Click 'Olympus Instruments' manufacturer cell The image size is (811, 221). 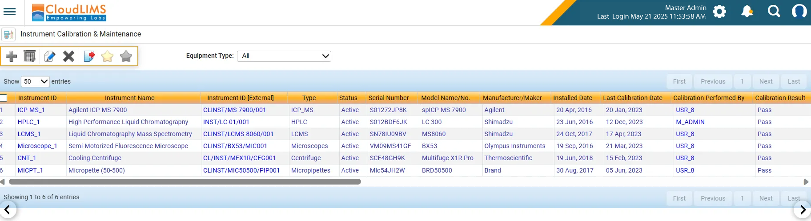pyautogui.click(x=515, y=146)
